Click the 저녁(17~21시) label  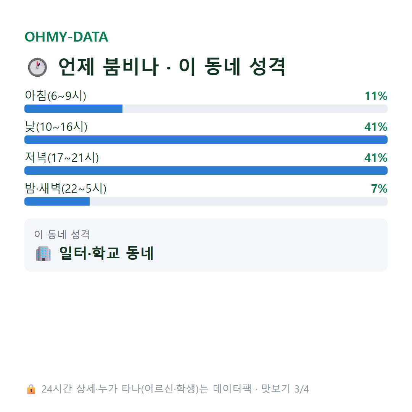pos(62,158)
